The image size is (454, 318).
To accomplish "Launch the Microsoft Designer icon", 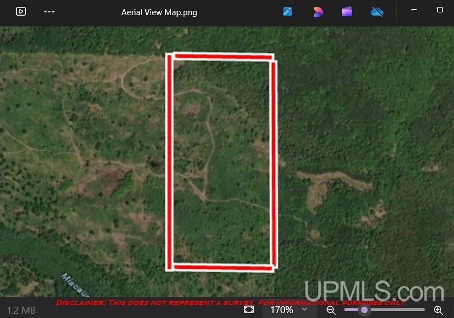I will pos(318,12).
